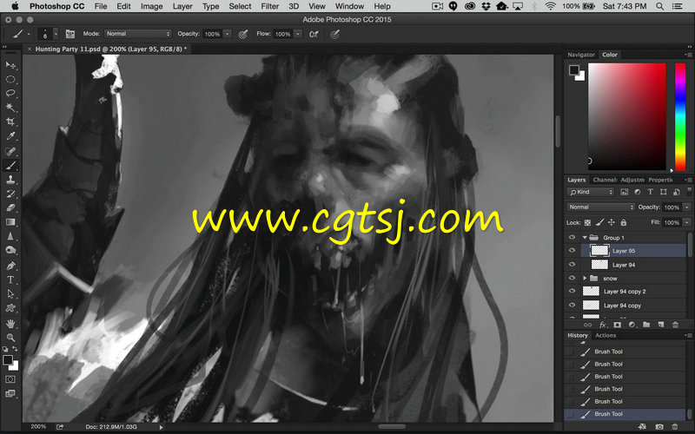Image resolution: width=695 pixels, height=434 pixels.
Task: Select the Clone Stamp tool
Action: click(10, 180)
